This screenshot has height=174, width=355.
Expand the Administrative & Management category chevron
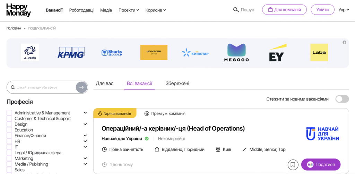click(x=85, y=113)
